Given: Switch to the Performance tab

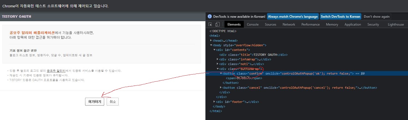Looking at the screenshot, I should click(310, 24).
